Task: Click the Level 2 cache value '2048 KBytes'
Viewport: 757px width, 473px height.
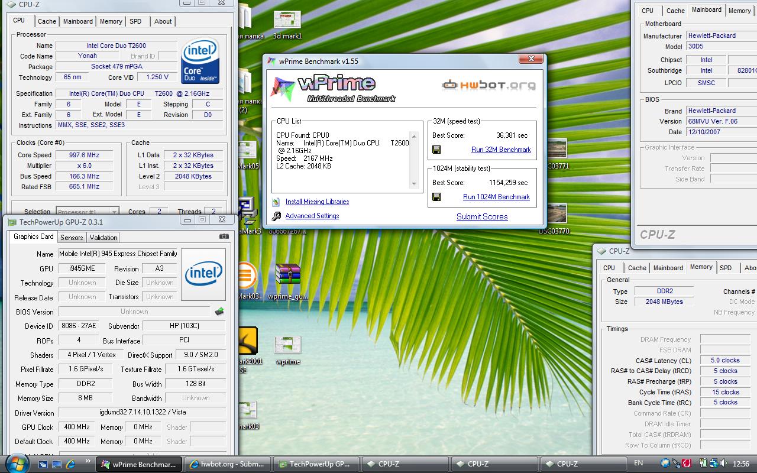Action: pyautogui.click(x=193, y=176)
